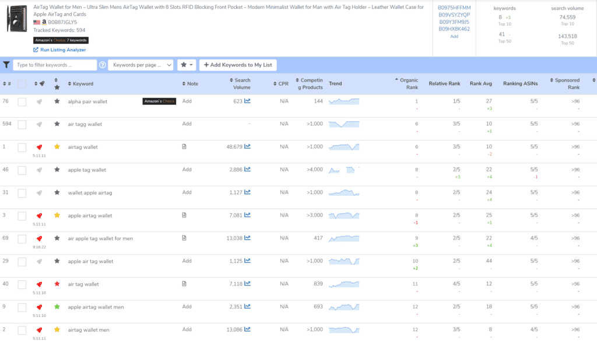The image size is (597, 345).
Task: Open competitor ASIN B09HX8K462
Action: pos(454,29)
